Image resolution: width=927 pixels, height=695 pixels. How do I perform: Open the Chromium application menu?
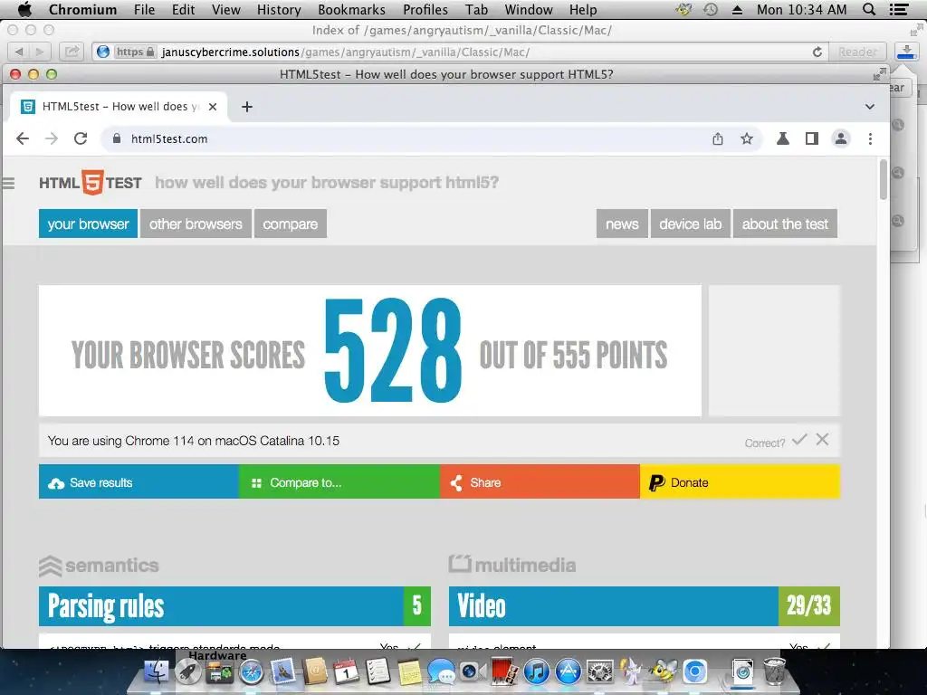82,9
